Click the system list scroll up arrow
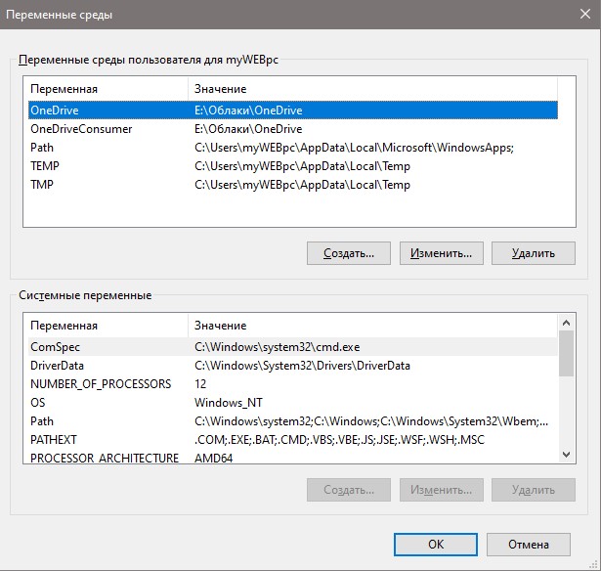Image resolution: width=601 pixels, height=571 pixels. coord(567,323)
